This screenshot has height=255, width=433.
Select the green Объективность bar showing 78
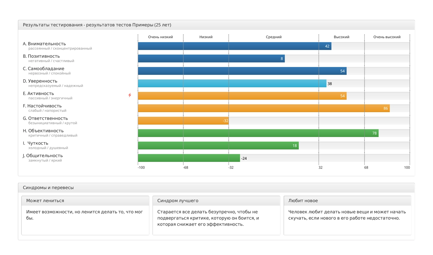click(258, 133)
